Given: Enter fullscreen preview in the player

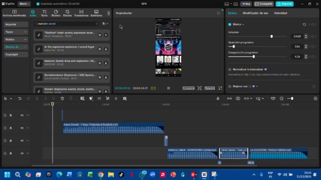Looking at the screenshot, I should tap(220, 88).
